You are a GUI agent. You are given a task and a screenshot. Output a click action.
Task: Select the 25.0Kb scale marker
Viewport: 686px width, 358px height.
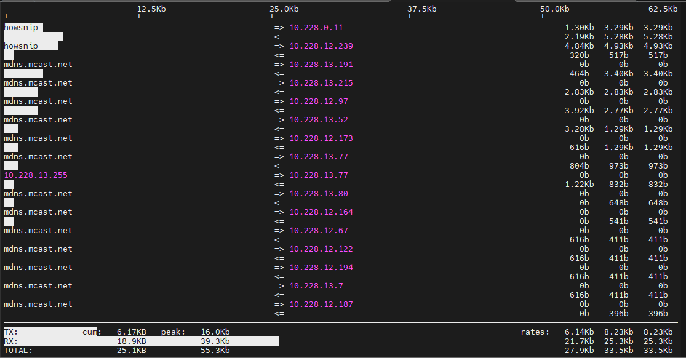284,9
